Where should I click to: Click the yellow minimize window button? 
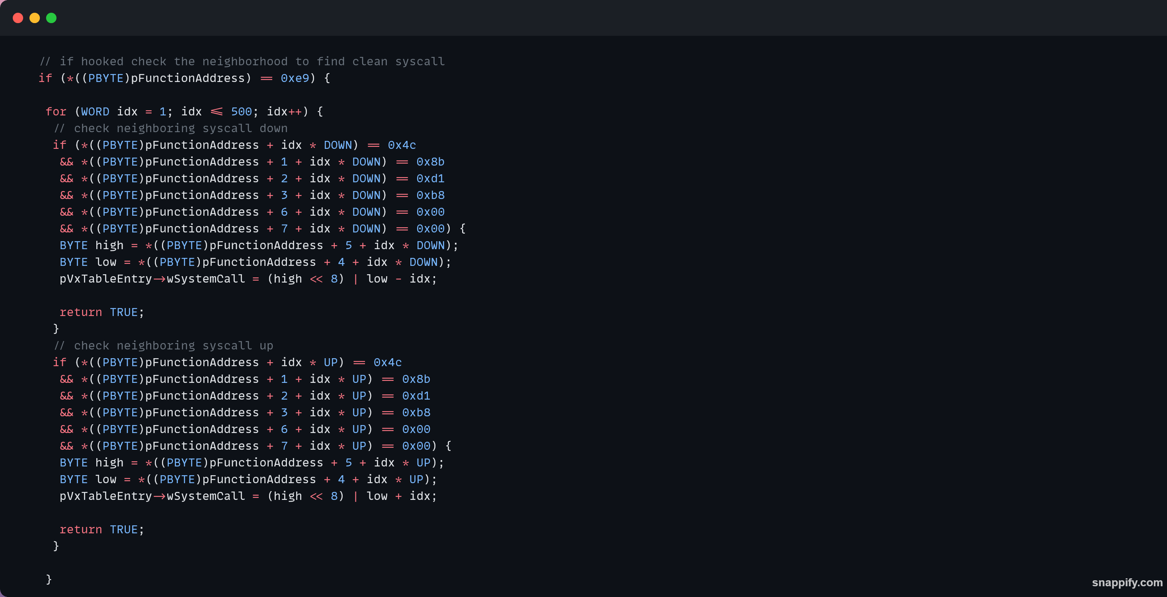coord(35,18)
